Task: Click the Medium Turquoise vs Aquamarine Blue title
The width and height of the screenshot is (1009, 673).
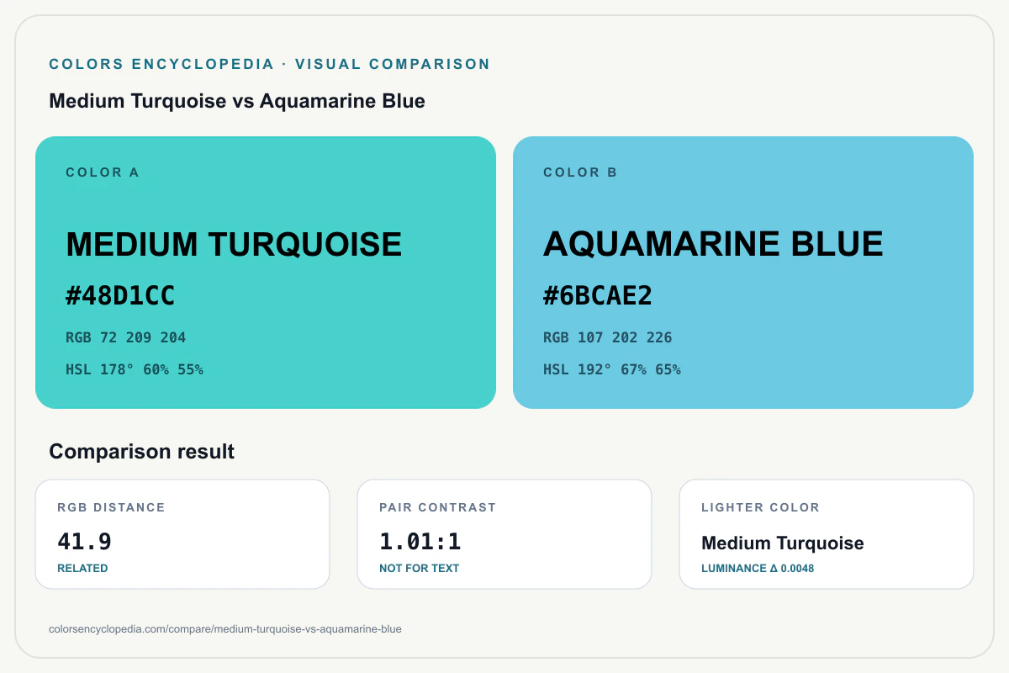Action: (x=237, y=102)
